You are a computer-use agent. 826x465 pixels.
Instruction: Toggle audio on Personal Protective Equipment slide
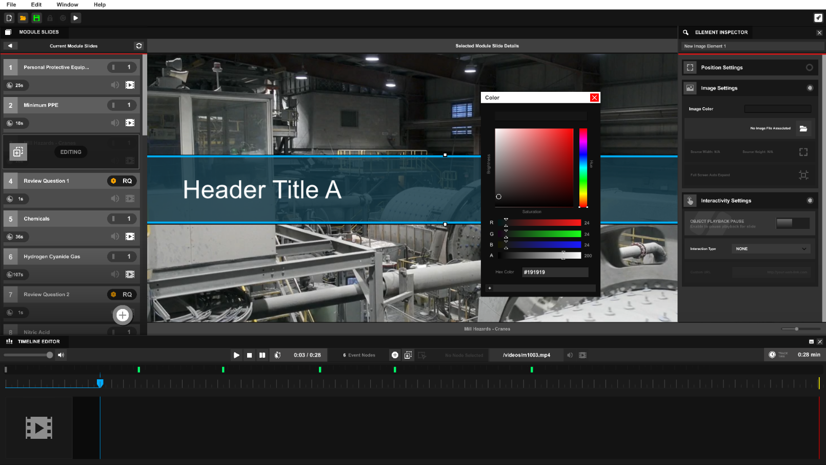(115, 85)
